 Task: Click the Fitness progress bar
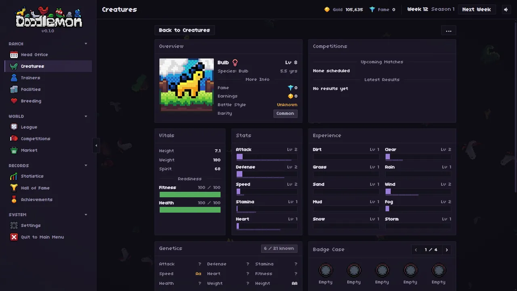coord(190,194)
